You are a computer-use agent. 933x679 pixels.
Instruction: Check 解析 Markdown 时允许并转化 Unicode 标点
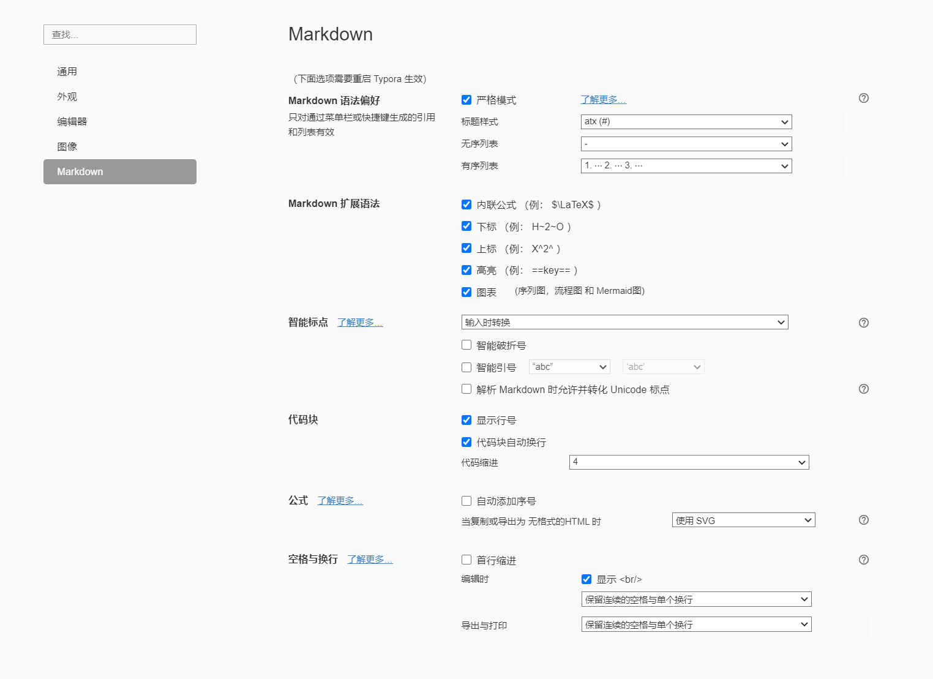coord(466,389)
